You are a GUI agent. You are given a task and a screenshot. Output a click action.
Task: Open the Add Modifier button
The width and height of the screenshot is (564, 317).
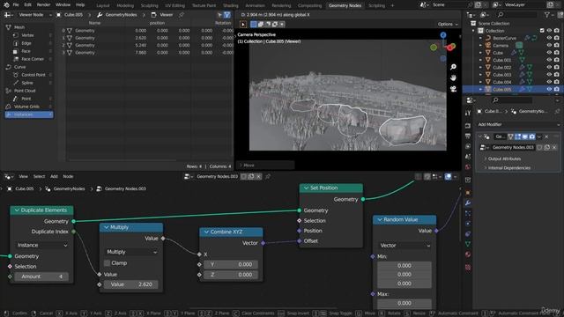click(518, 124)
